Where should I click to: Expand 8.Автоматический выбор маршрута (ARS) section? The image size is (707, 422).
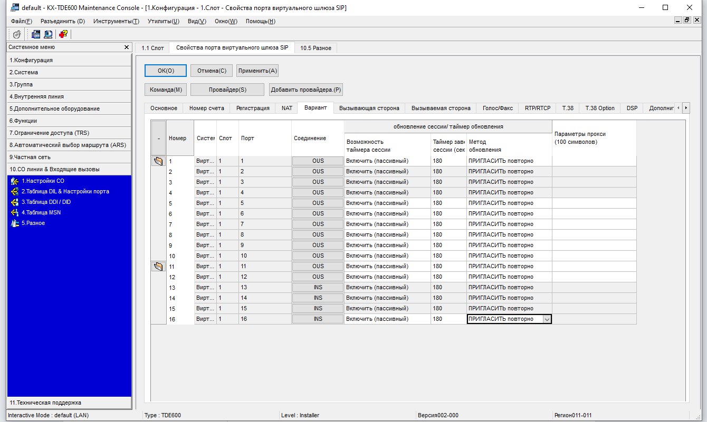(x=69, y=145)
